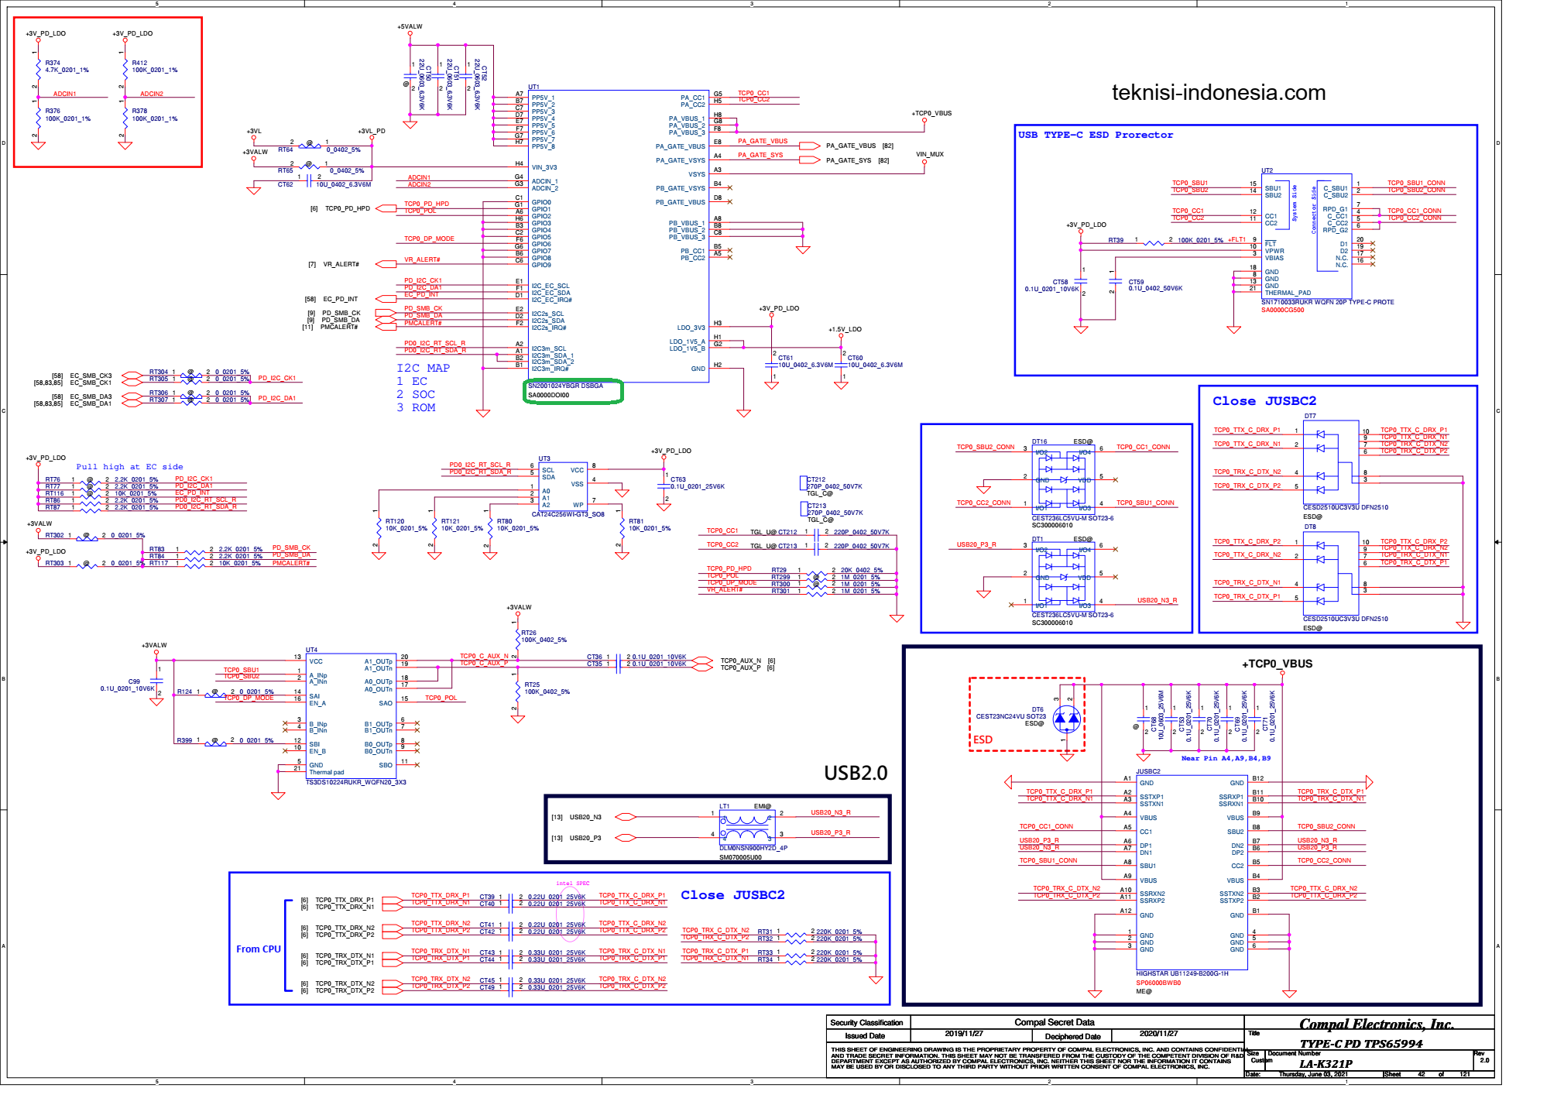This screenshot has height=1105, width=1564.
Task: Select the Near Pin A4,A9,B4,B9 note
Action: (x=1225, y=758)
